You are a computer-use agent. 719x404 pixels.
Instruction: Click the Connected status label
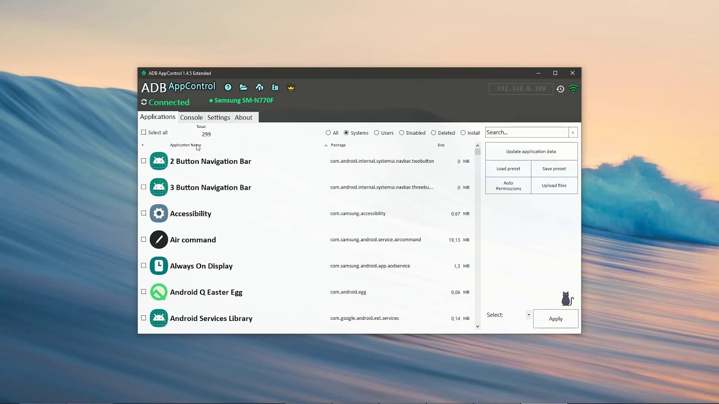tap(169, 102)
